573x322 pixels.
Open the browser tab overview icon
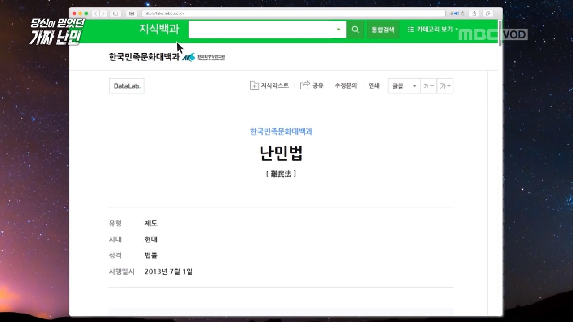(488, 13)
